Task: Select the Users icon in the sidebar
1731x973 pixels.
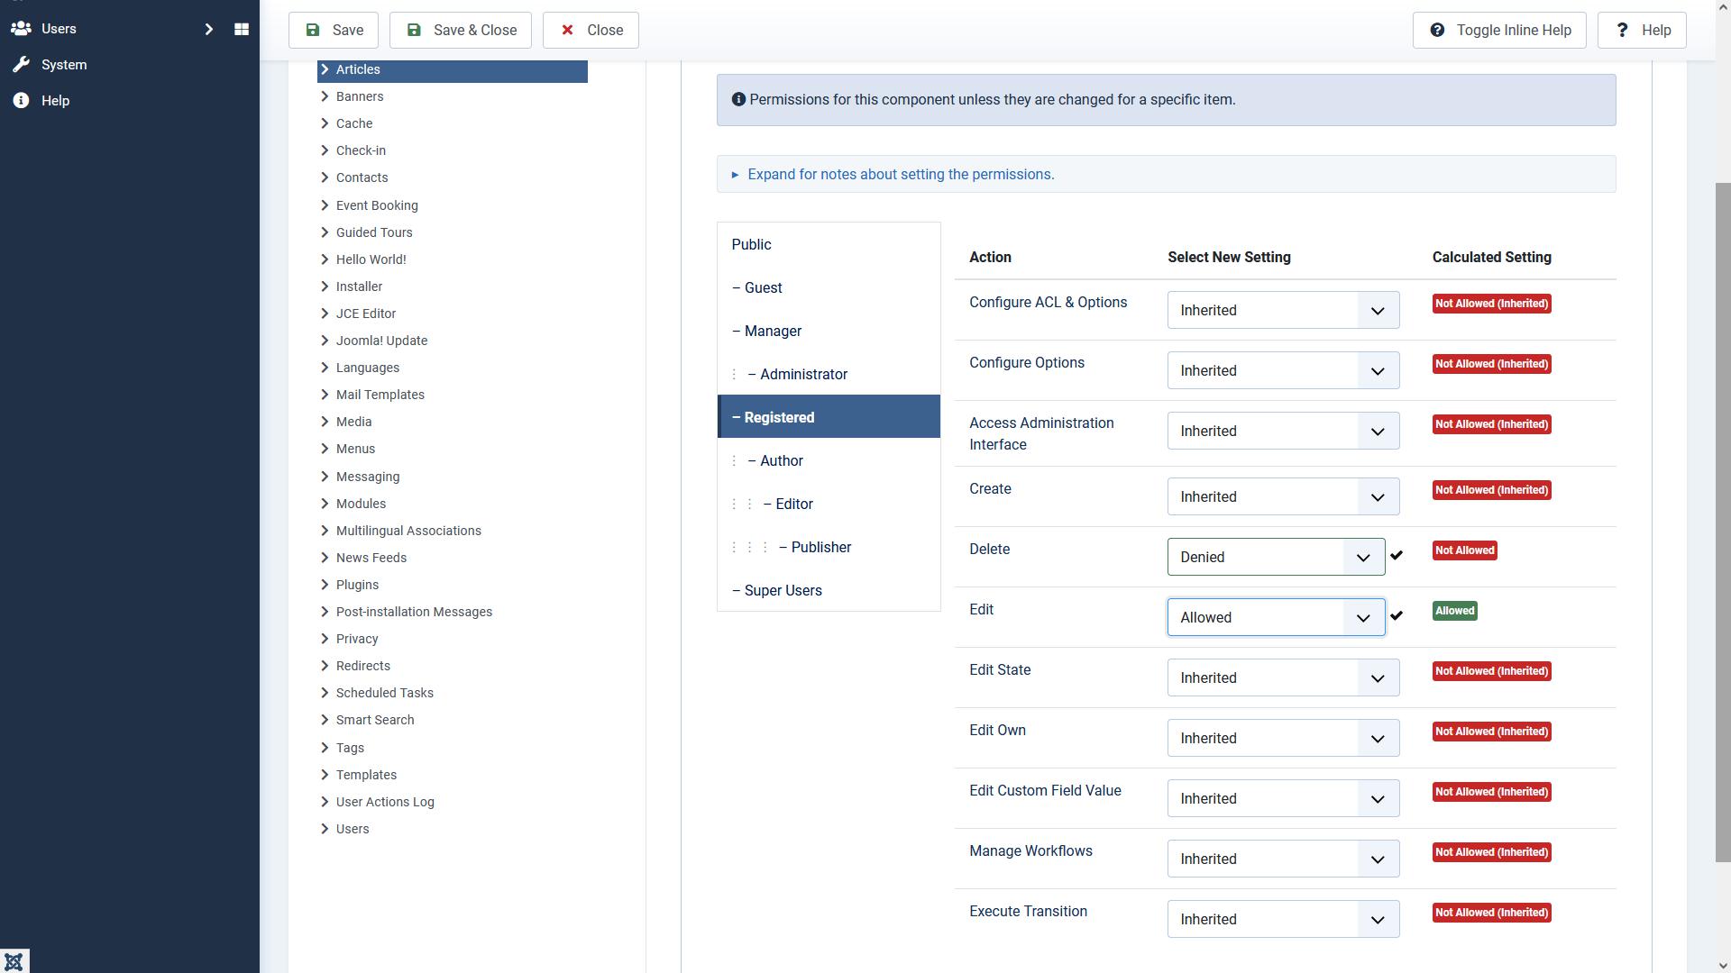Action: [x=20, y=28]
